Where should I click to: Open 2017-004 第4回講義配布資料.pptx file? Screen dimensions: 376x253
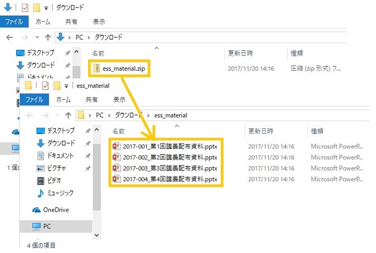pyautogui.click(x=165, y=179)
